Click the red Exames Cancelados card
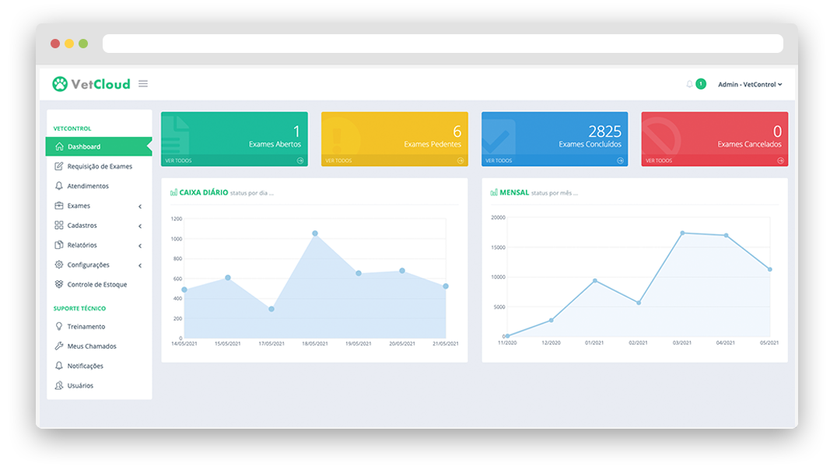 (x=714, y=134)
